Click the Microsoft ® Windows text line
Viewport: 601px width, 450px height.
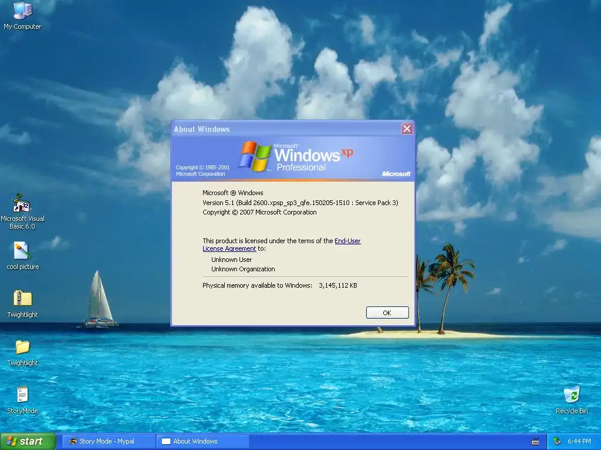click(232, 193)
